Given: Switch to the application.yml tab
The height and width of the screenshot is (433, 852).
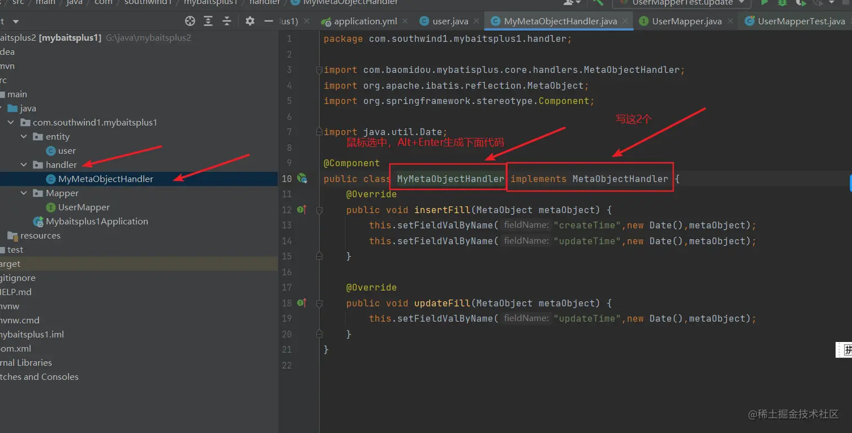Looking at the screenshot, I should (x=365, y=21).
